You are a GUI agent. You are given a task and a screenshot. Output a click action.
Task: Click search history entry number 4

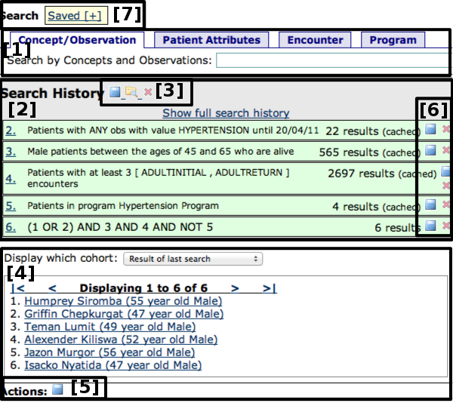click(11, 179)
